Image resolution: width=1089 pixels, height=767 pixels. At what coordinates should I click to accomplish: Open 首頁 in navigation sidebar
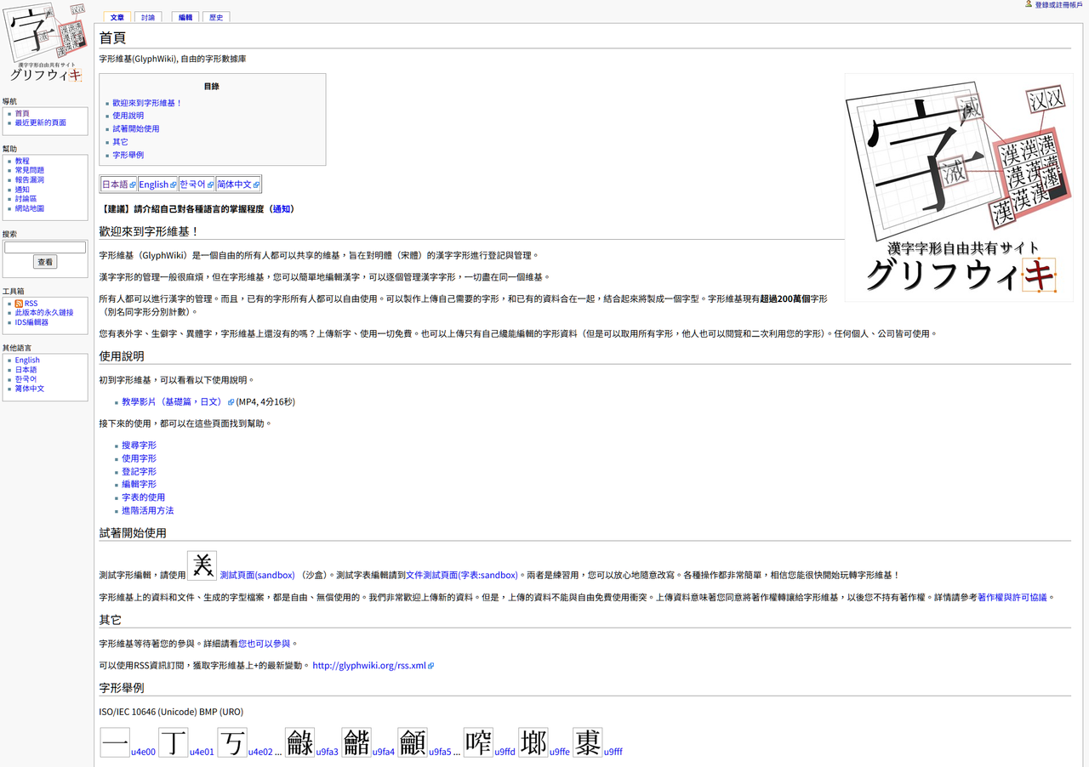point(22,113)
